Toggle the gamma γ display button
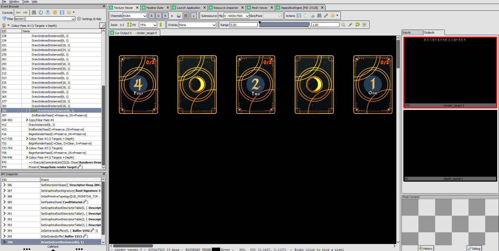Image resolution: width=499 pixels, height=251 pixels. (194, 16)
